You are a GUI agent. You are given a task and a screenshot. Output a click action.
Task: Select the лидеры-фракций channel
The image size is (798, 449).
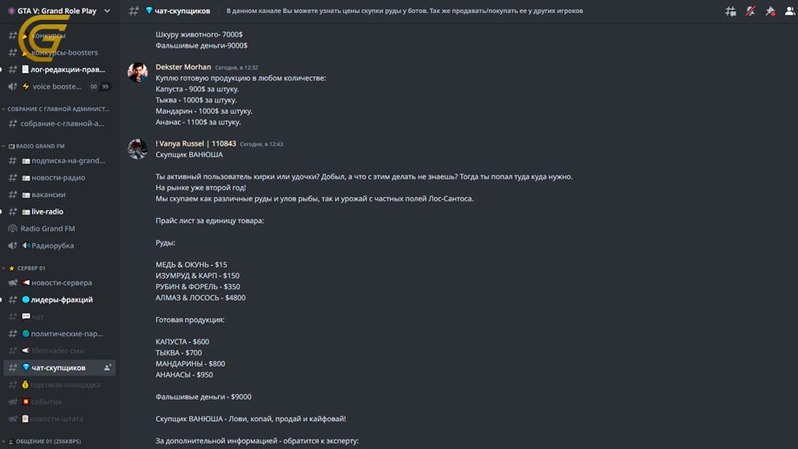point(59,300)
